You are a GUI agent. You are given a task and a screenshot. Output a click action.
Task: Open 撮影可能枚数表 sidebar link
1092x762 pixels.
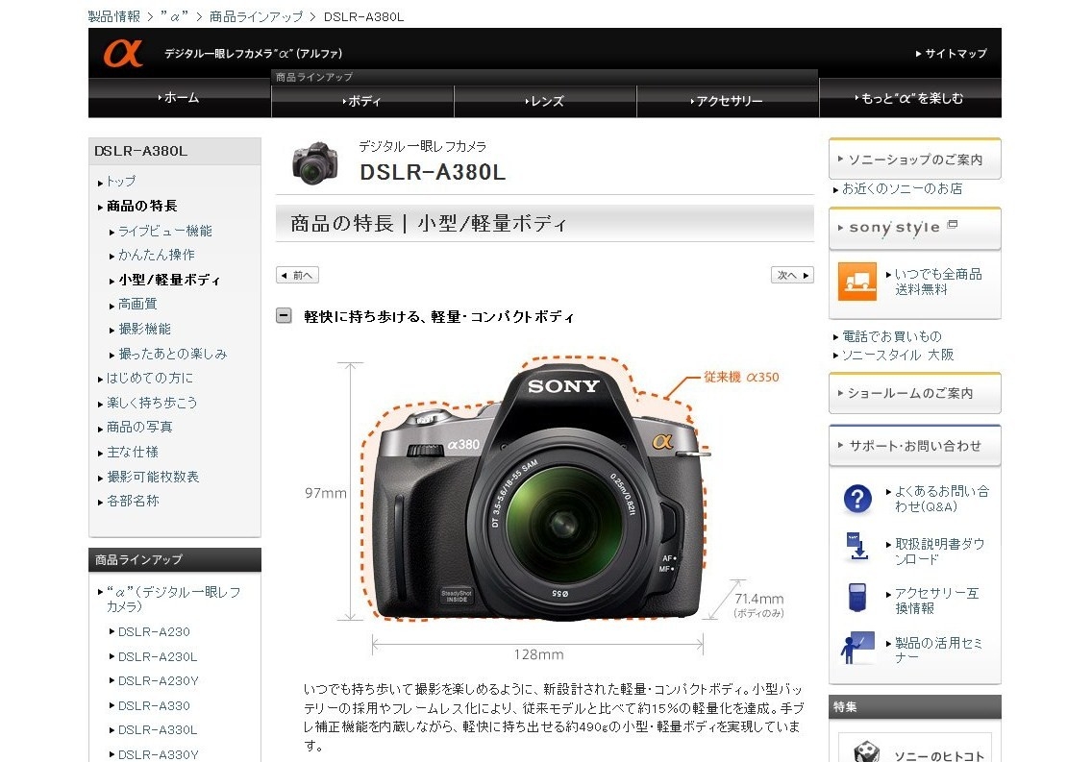tap(152, 477)
